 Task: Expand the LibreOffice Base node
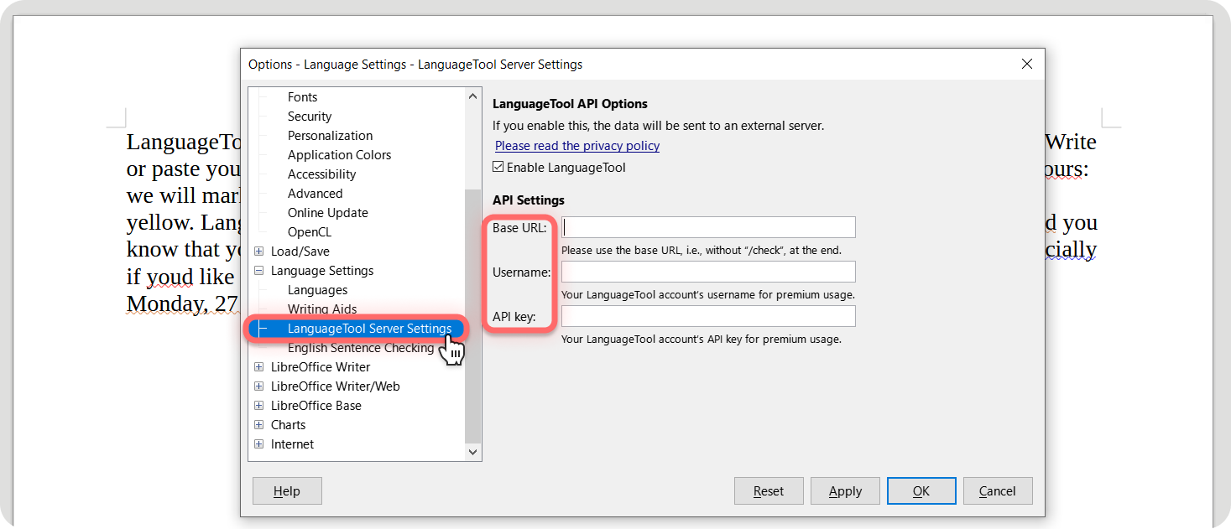click(x=259, y=406)
